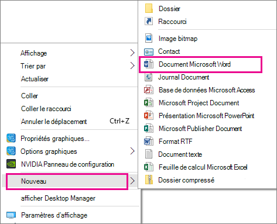This screenshot has height=224, width=277.
Task: Expand the Trier par submenu arrow
Action: [x=132, y=66]
